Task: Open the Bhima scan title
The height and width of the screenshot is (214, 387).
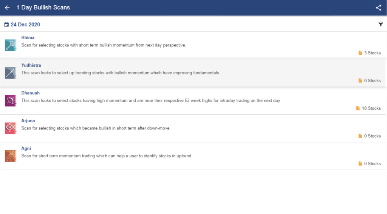Action: (28, 37)
